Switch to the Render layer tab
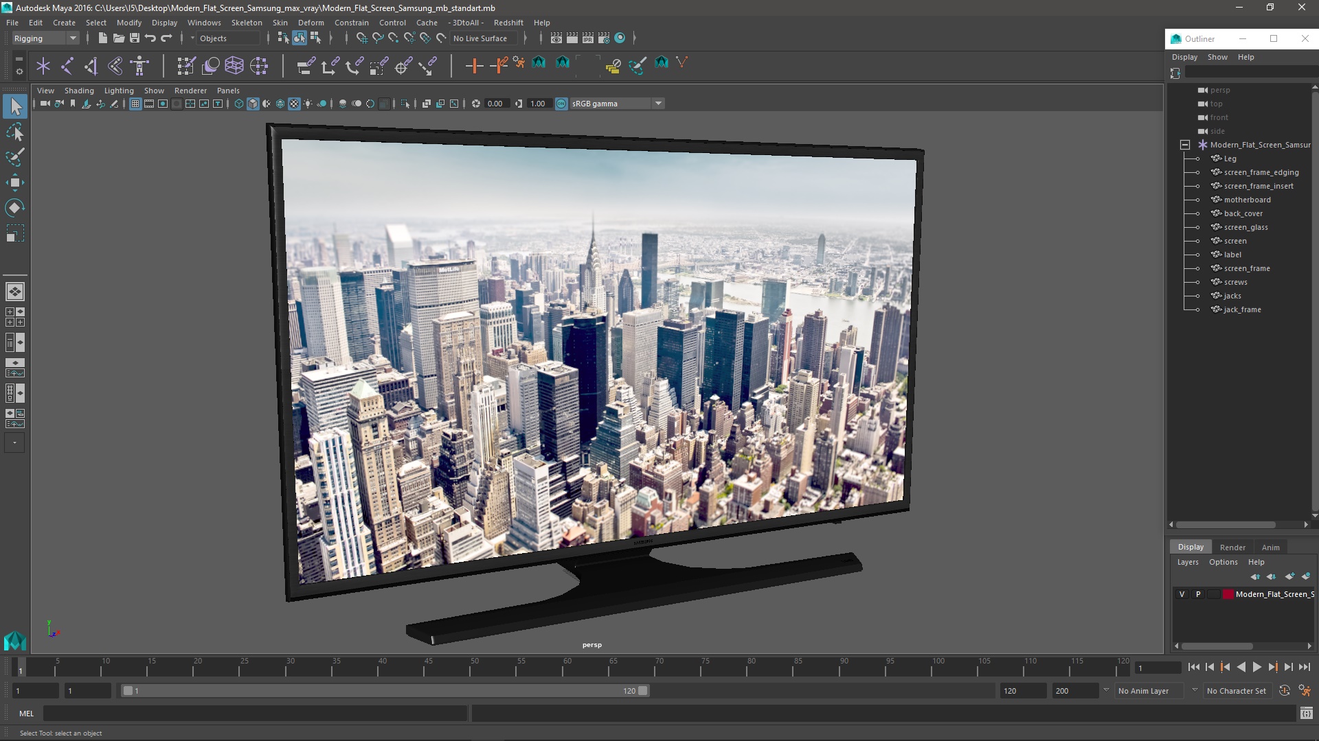 1232,547
